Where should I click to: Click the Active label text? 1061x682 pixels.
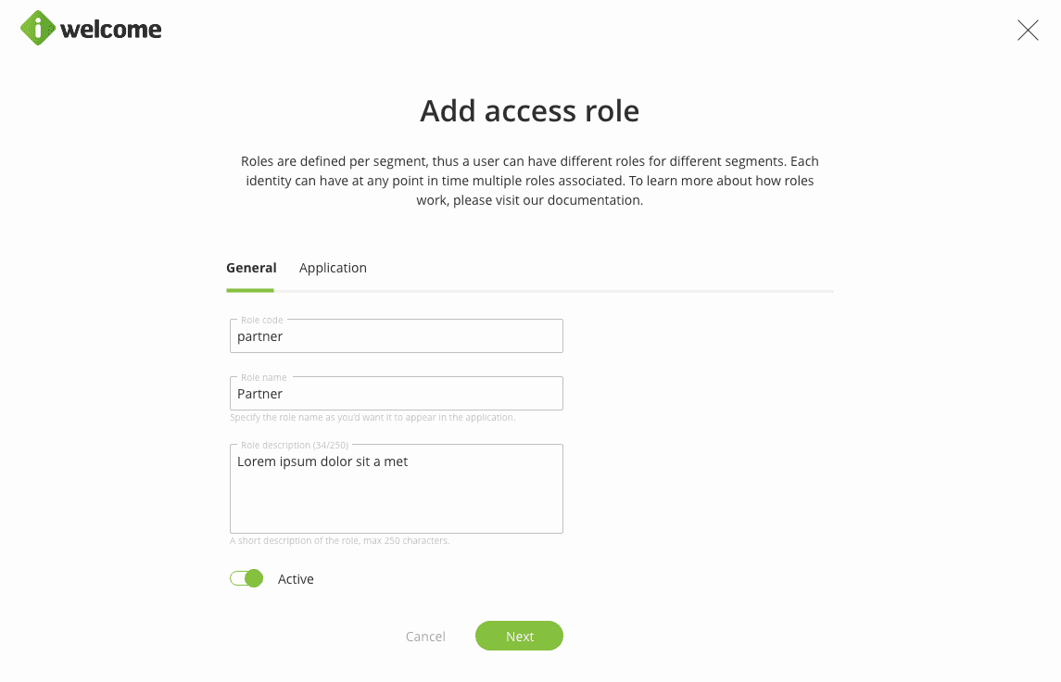296,579
